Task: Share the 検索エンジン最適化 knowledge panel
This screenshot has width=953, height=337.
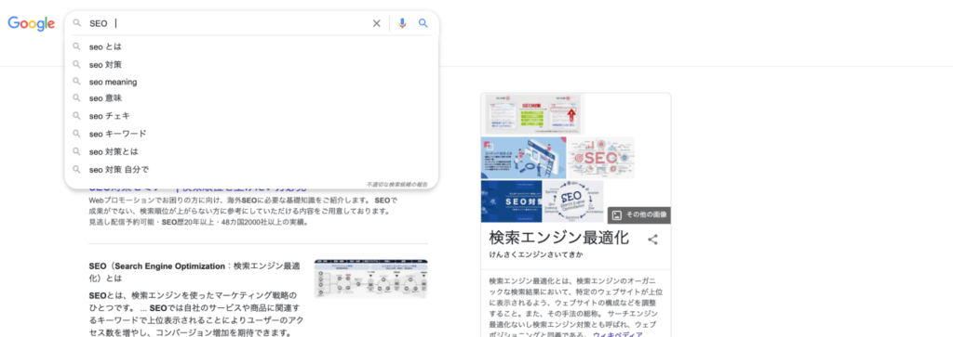Action: click(652, 240)
